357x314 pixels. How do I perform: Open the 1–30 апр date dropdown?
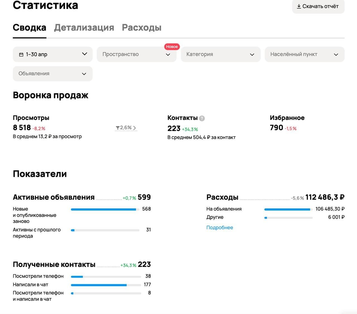coord(53,54)
